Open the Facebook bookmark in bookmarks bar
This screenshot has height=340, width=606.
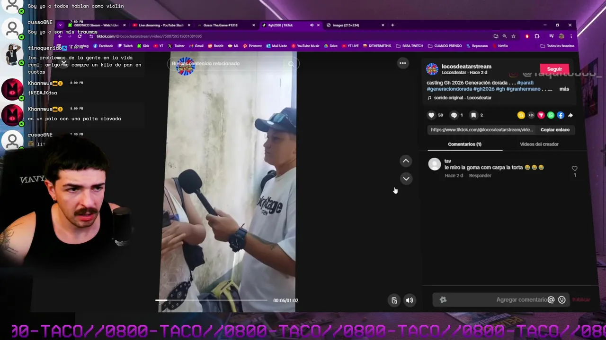pos(103,46)
